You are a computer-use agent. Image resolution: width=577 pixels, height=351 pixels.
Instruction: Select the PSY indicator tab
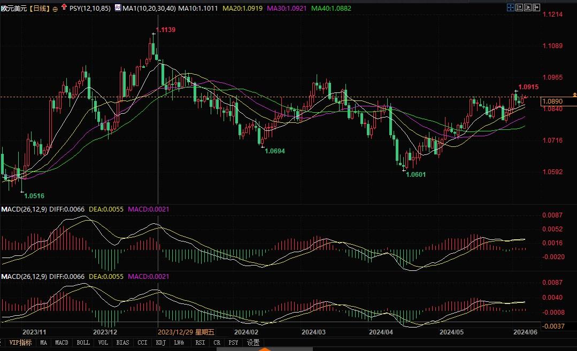pos(233,342)
